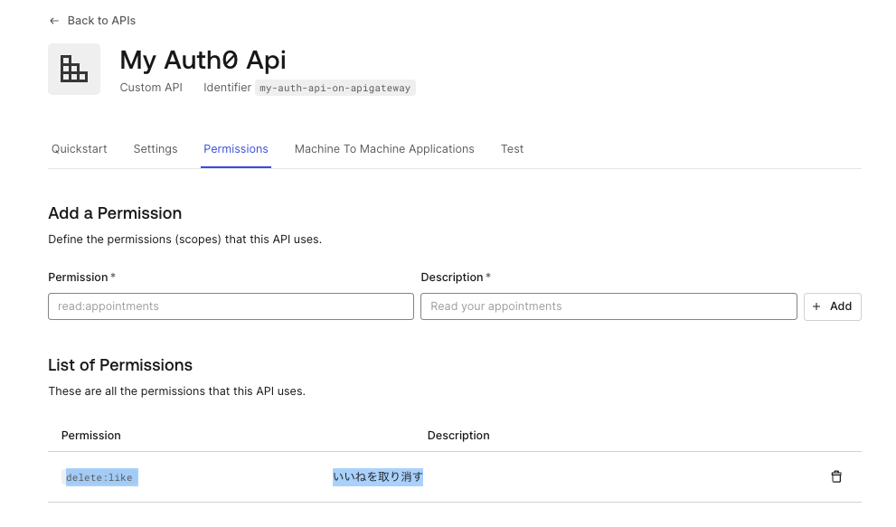Click the My Auth0 Api heading
896x527 pixels.
(x=203, y=60)
